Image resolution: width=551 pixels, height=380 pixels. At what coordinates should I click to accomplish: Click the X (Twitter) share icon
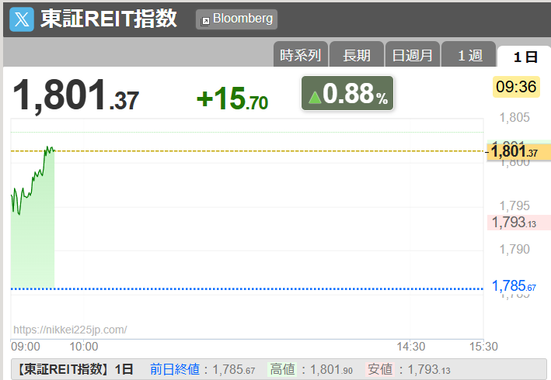coord(22,19)
